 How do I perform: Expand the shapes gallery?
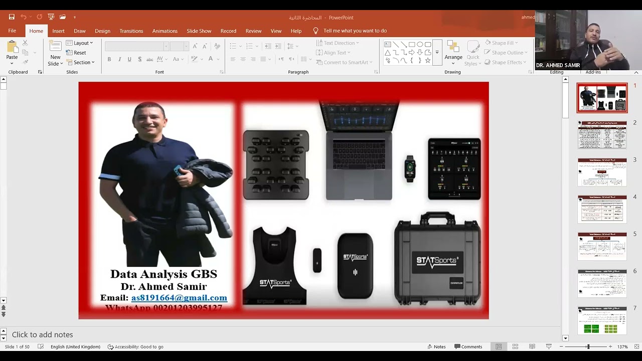pyautogui.click(x=437, y=52)
